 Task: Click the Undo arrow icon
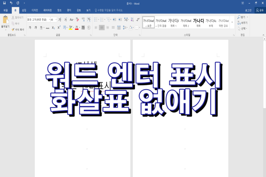tap(11, 3)
